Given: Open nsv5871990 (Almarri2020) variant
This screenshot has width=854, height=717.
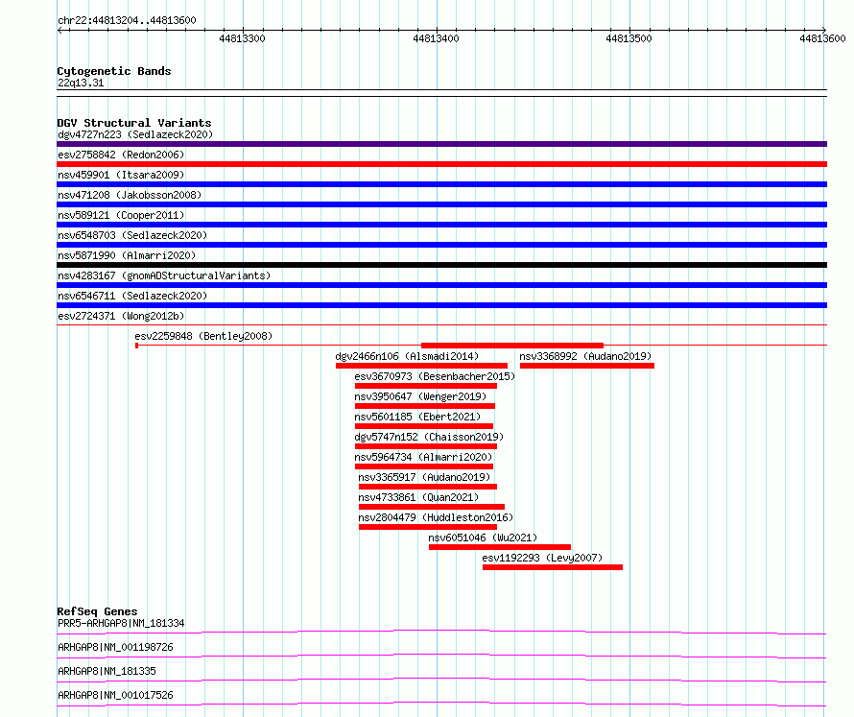Looking at the screenshot, I should tap(127, 255).
